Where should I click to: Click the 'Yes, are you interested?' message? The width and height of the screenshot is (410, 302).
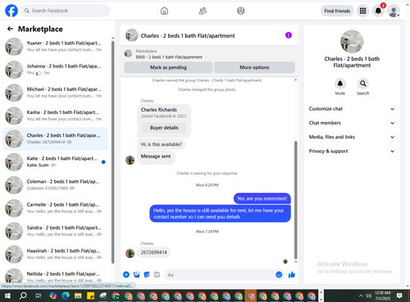coord(262,199)
